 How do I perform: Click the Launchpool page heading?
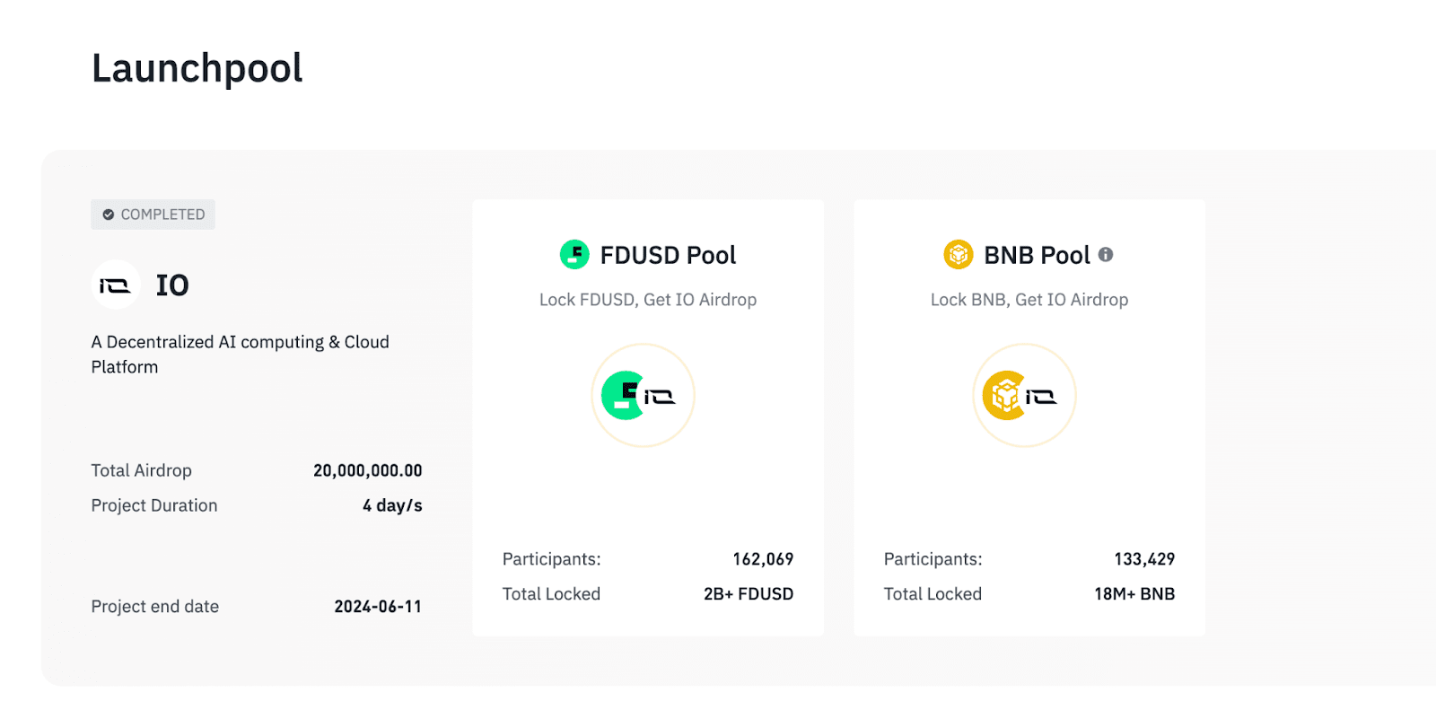click(197, 68)
